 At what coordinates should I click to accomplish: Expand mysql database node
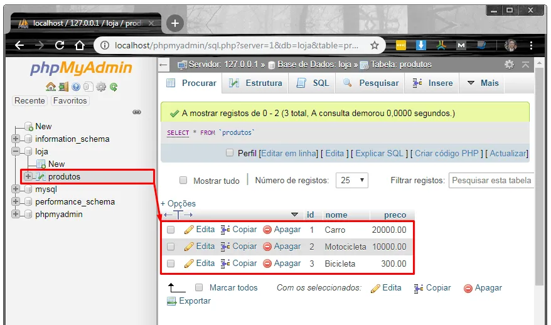(x=16, y=189)
